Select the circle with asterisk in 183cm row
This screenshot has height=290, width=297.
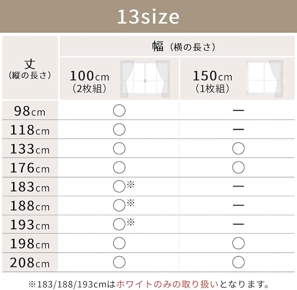click(x=119, y=186)
